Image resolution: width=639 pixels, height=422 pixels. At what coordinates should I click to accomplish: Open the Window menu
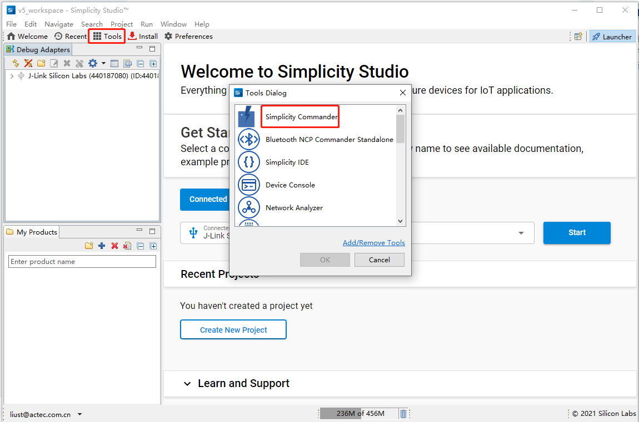coord(173,24)
